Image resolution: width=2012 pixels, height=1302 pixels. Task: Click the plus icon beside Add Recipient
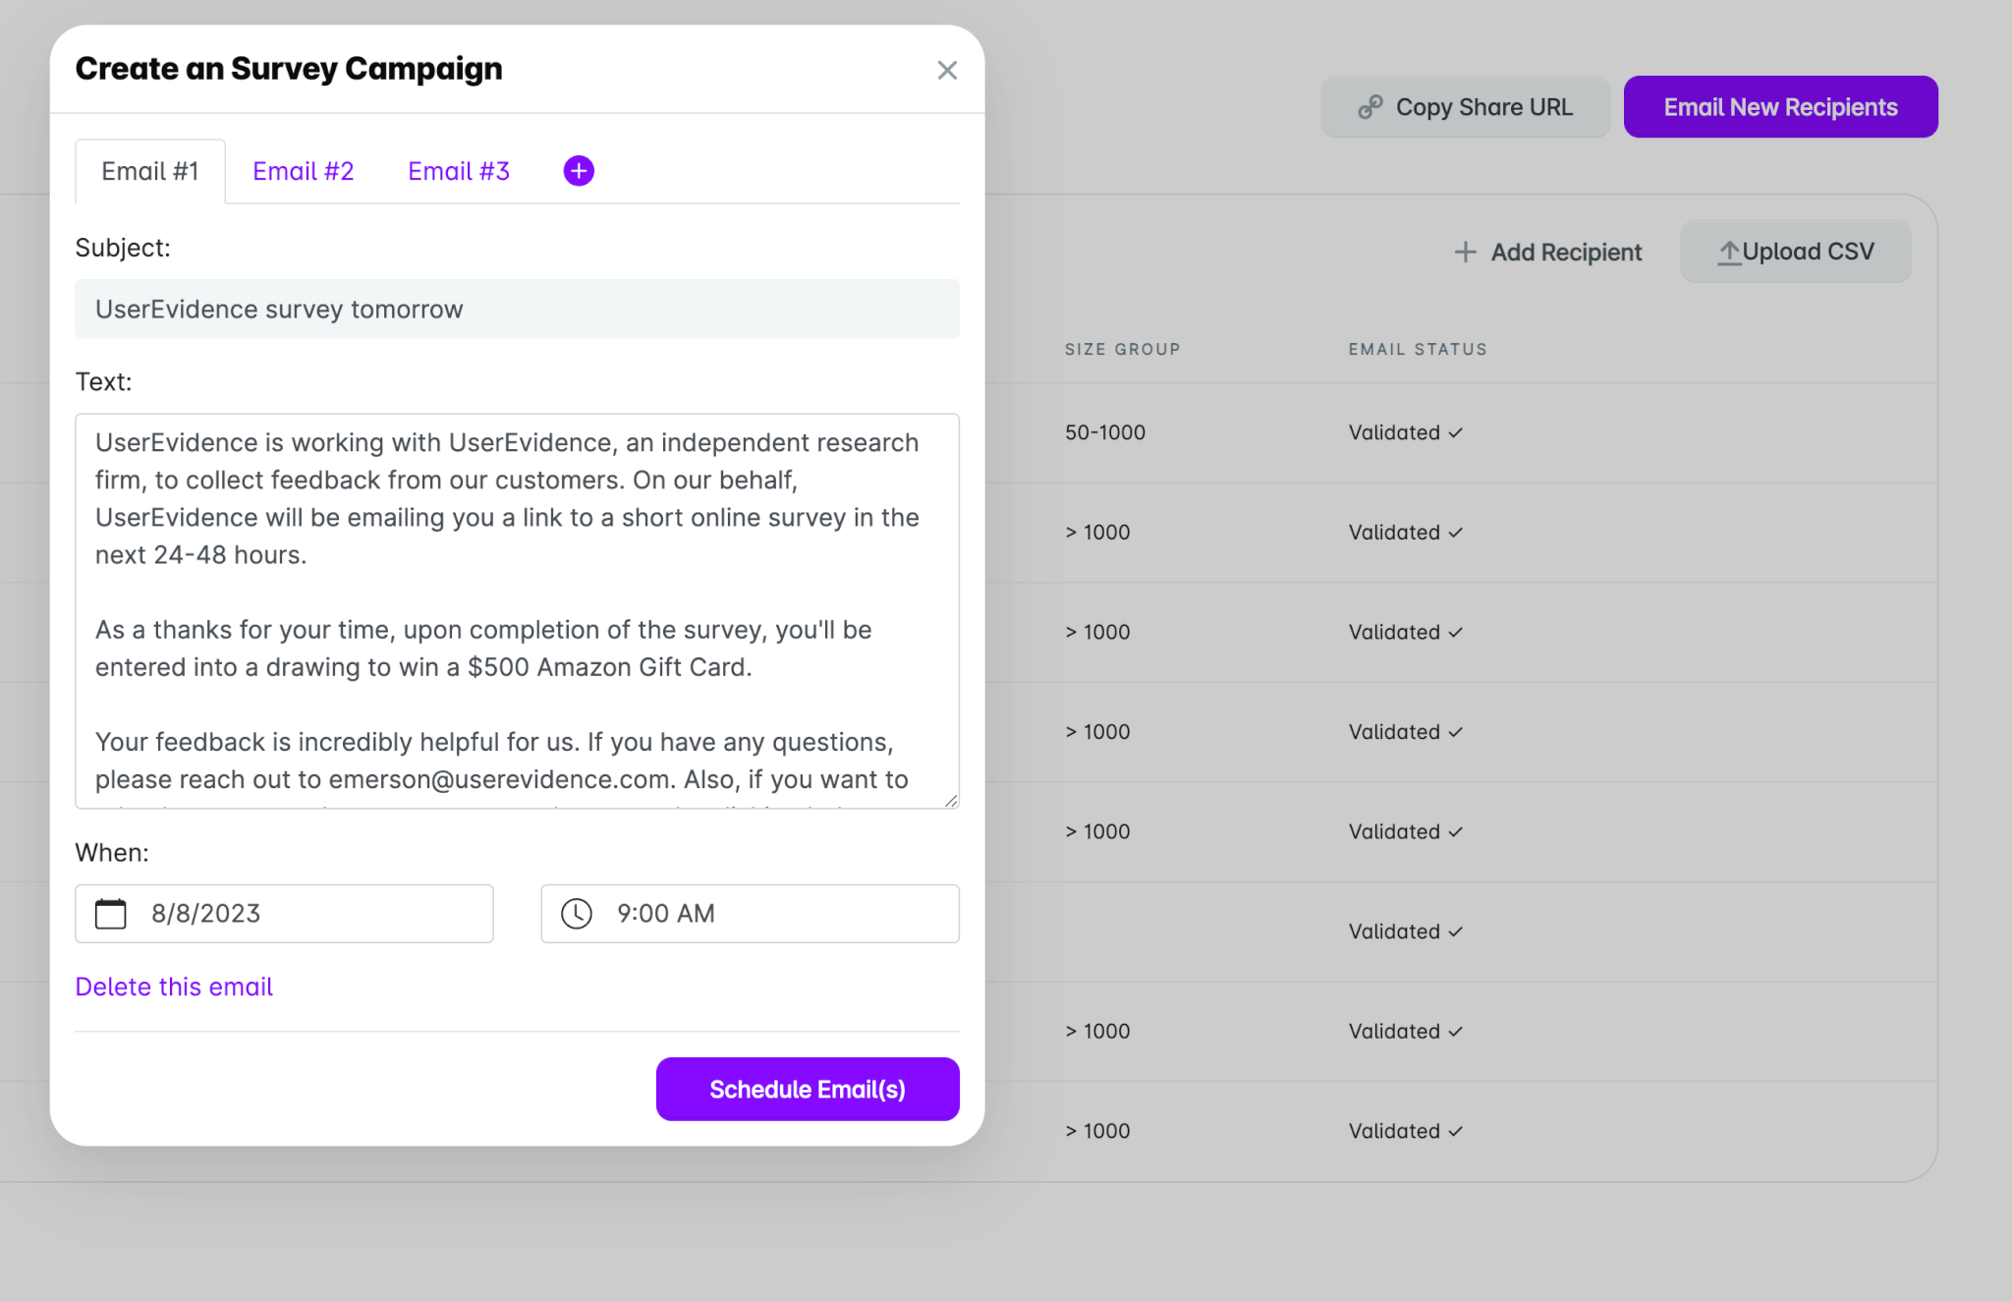coord(1465,253)
